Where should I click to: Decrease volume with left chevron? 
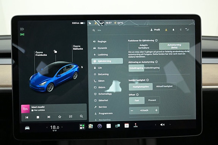pos(155,125)
